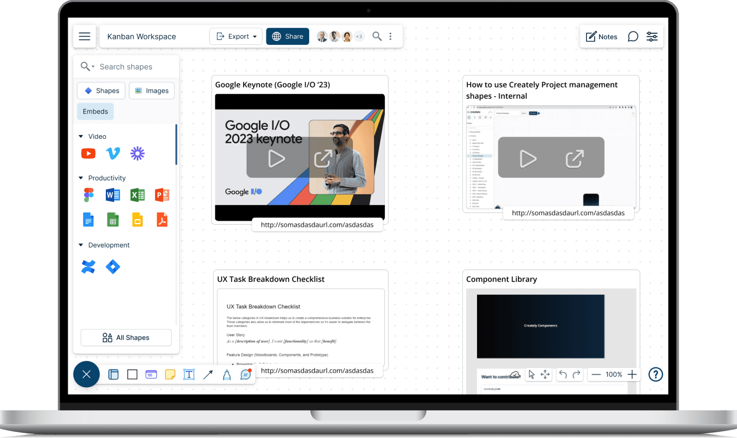Viewport: 737px width, 438px height.
Task: Collapse the Productivity section
Action: [x=81, y=178]
